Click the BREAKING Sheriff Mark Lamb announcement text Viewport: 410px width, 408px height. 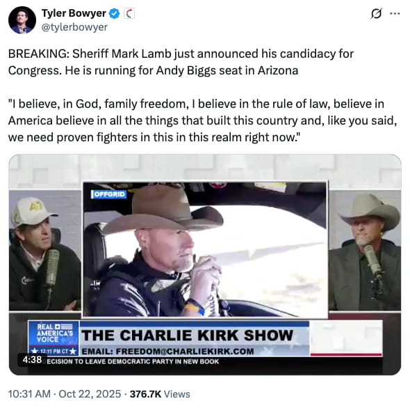(181, 62)
